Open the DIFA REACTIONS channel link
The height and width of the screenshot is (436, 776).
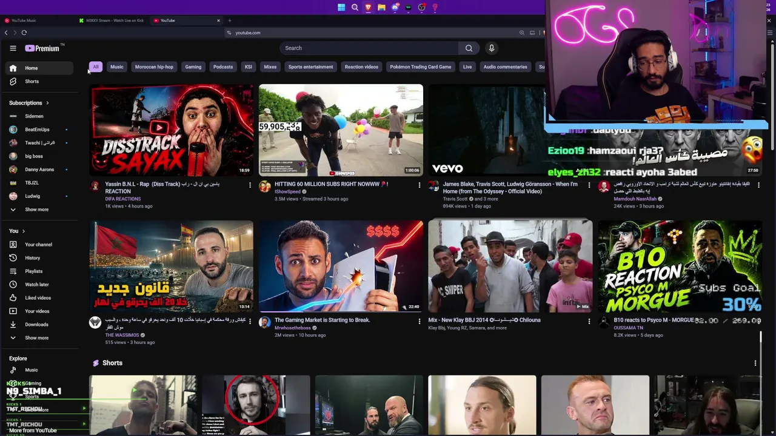[123, 199]
